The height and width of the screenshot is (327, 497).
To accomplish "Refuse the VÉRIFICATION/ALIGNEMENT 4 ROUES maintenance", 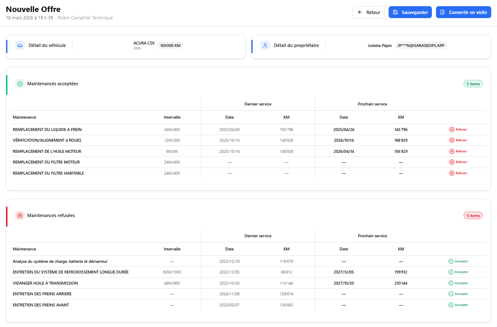I will tap(458, 140).
